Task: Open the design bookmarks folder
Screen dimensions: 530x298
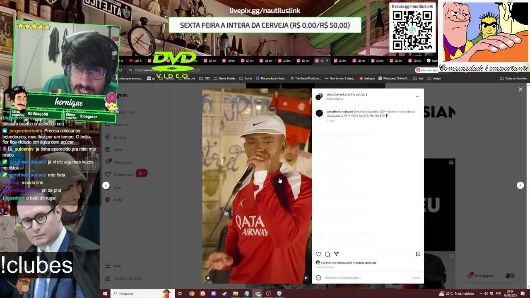Action: (x=434, y=78)
